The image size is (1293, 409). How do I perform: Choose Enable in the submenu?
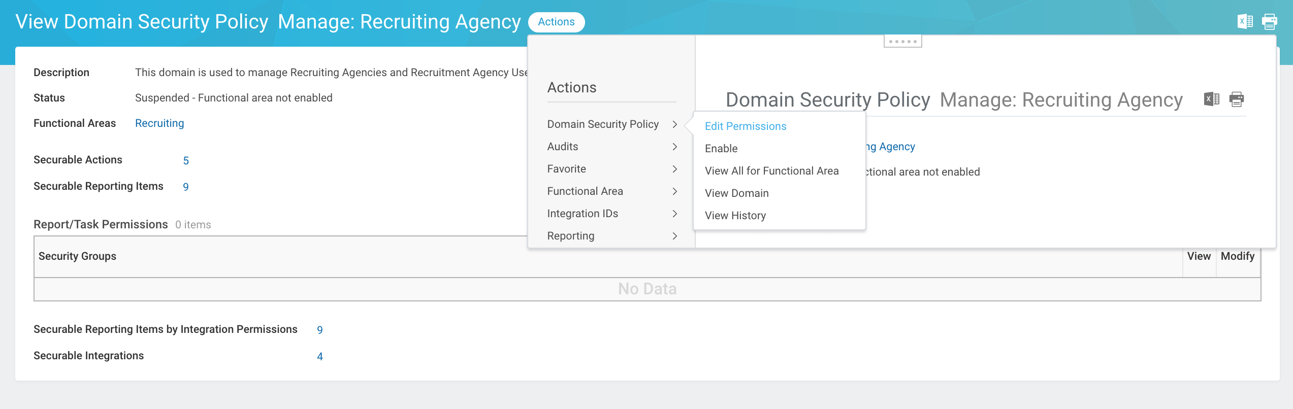pos(721,148)
